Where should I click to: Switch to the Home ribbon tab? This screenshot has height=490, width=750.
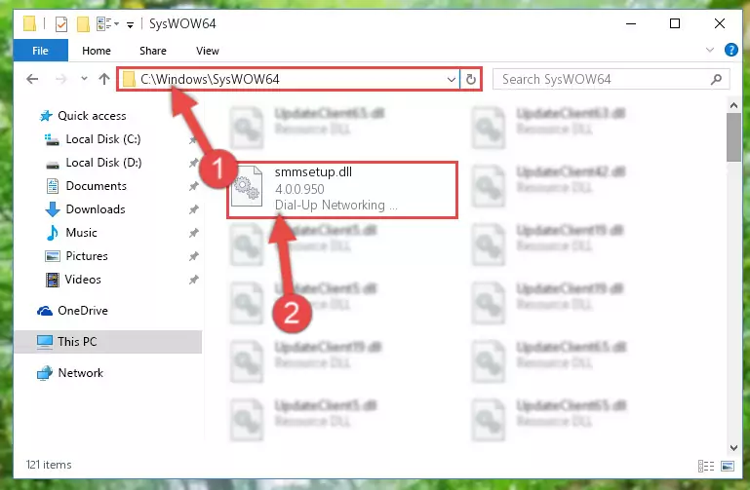click(97, 51)
